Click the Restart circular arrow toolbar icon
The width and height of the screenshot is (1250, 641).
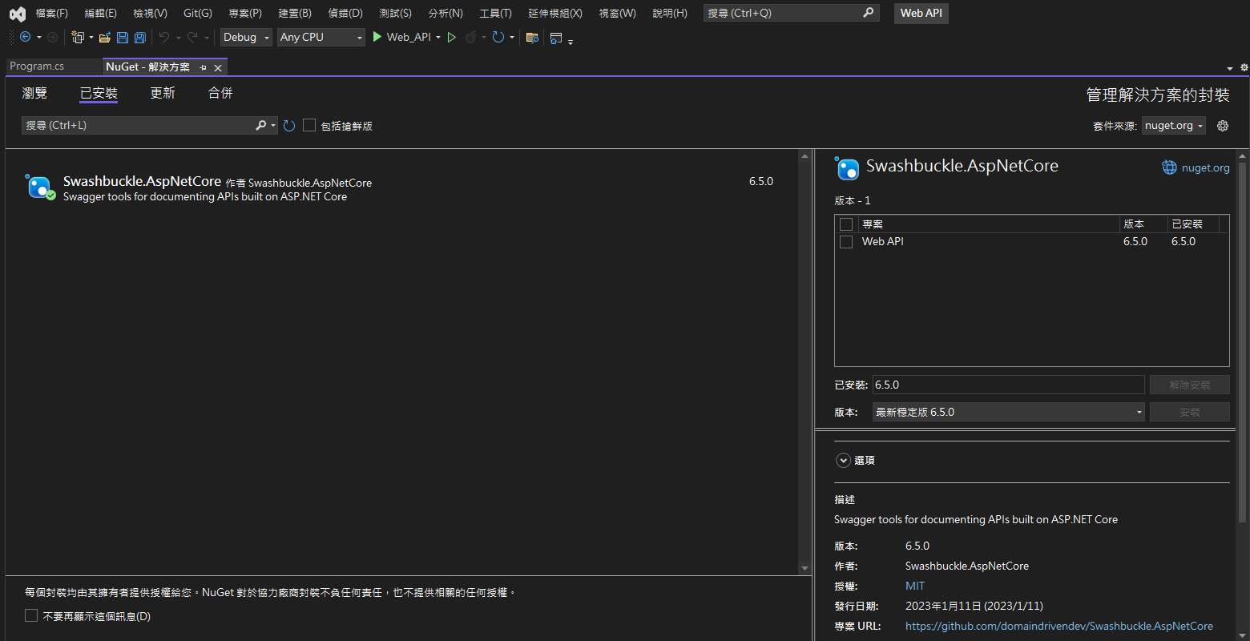tap(498, 37)
